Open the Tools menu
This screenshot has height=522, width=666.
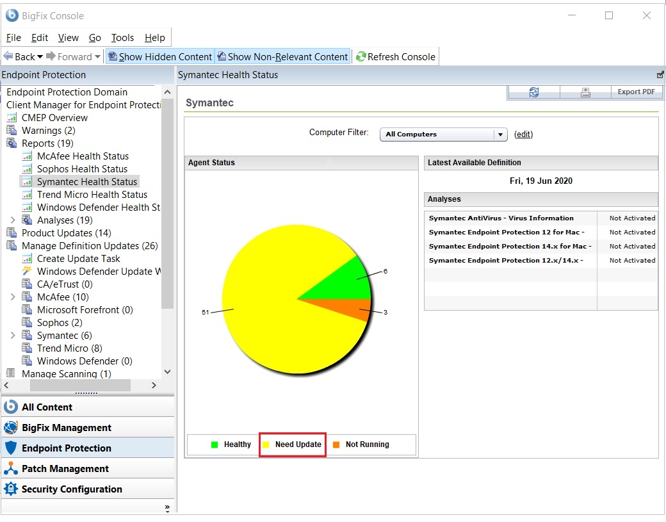(x=122, y=38)
